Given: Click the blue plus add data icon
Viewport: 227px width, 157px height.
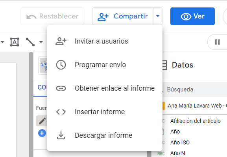Looking at the screenshot, I should (42, 133).
